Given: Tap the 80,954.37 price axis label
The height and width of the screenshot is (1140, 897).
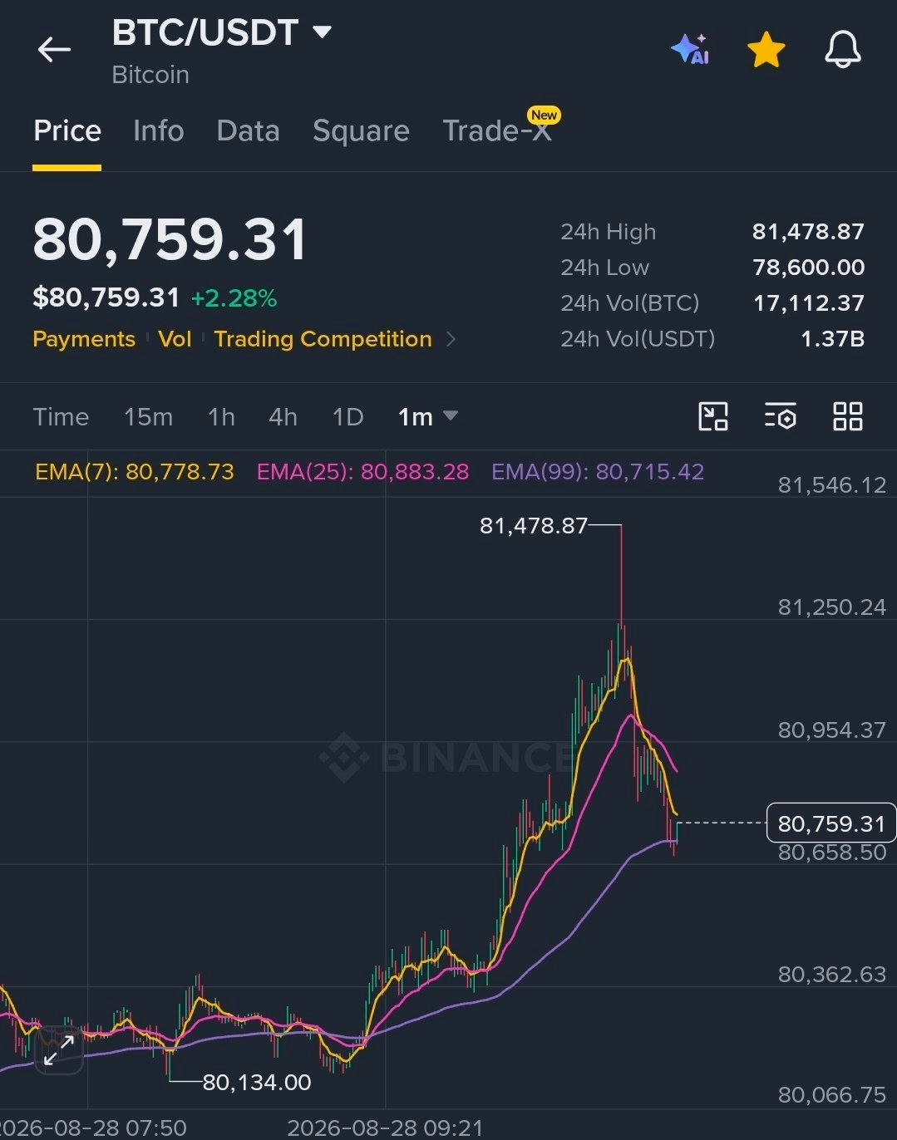Looking at the screenshot, I should (x=831, y=730).
